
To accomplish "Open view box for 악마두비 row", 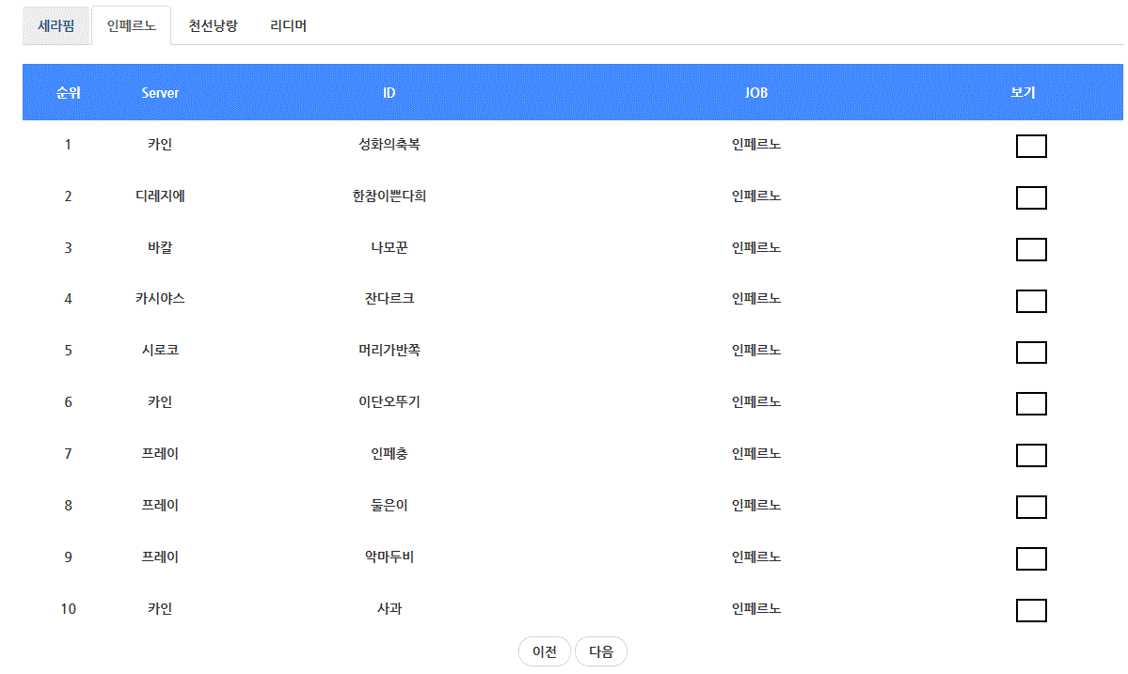I will (1031, 559).
